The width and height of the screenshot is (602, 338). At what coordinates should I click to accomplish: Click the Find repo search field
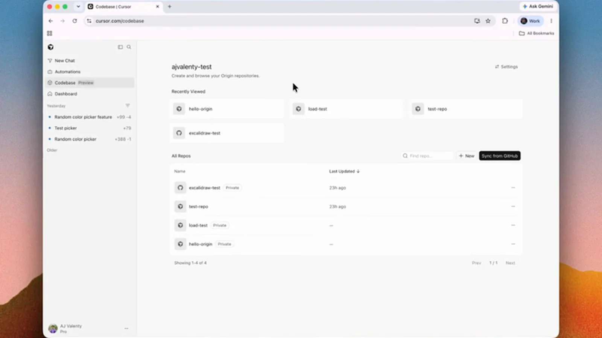pyautogui.click(x=427, y=156)
